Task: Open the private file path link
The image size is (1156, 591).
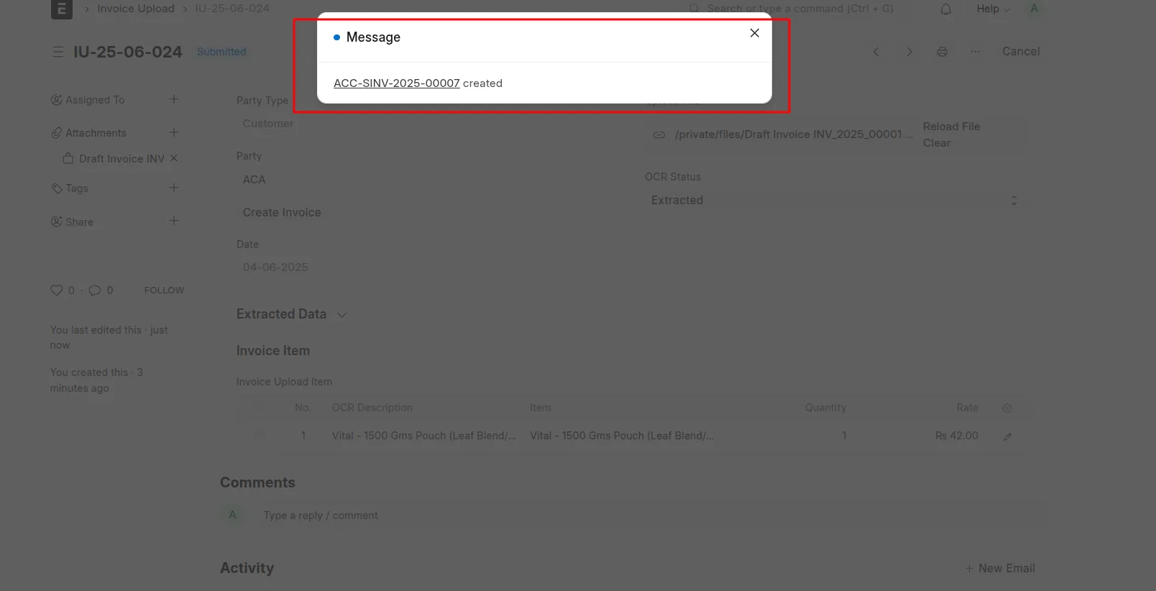Action: coord(794,134)
